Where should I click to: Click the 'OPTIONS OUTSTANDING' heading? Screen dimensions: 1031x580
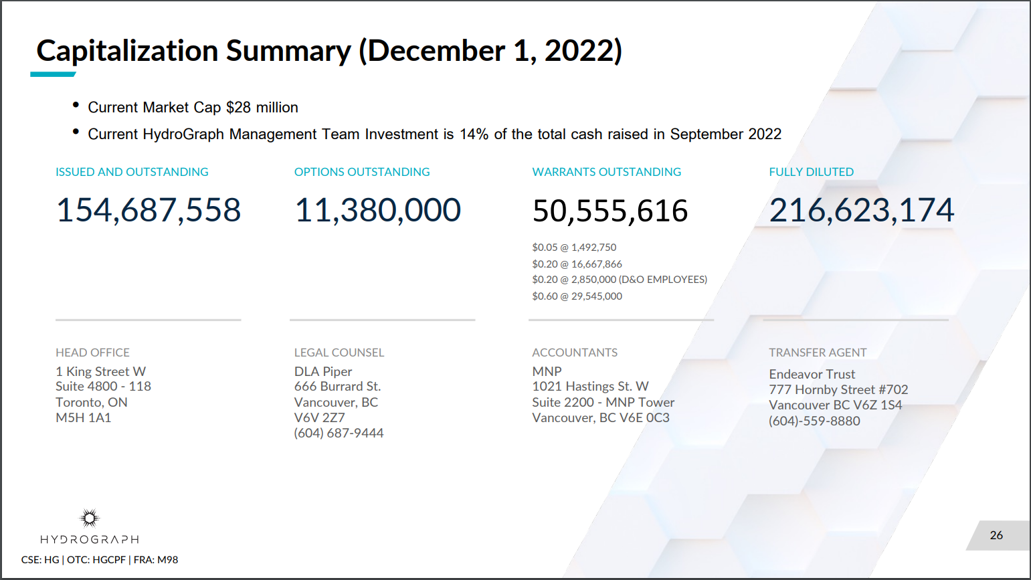(x=362, y=172)
